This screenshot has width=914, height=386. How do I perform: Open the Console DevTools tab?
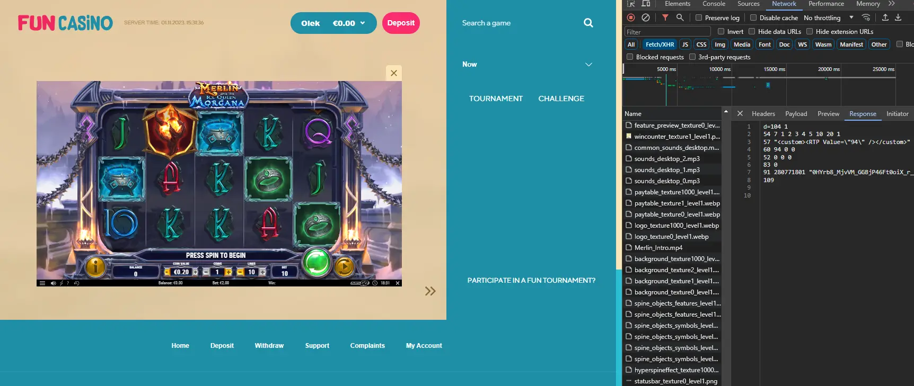(x=714, y=4)
